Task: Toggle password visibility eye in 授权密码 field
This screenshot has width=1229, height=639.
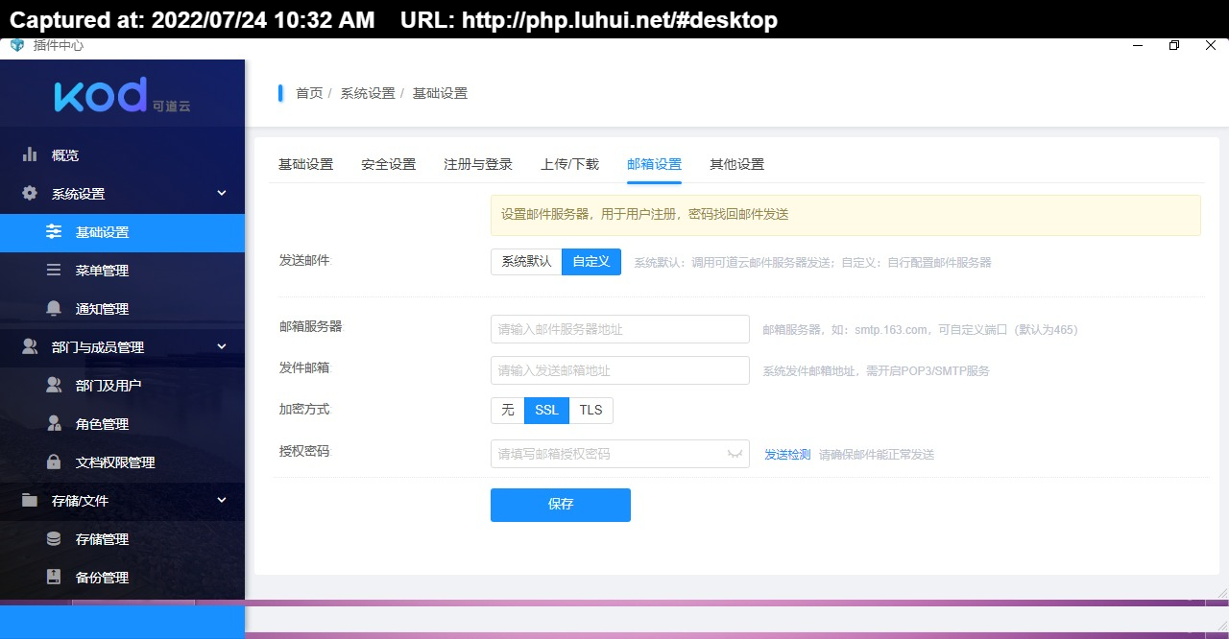Action: [735, 453]
